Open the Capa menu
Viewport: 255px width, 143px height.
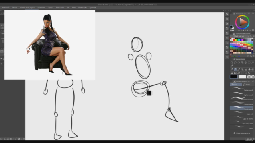pos(51,8)
